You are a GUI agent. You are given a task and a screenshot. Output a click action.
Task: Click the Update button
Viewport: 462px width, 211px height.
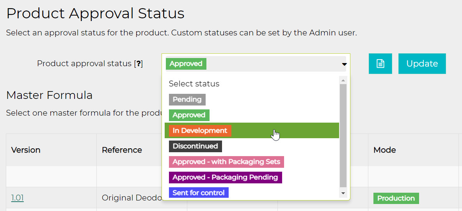click(422, 64)
